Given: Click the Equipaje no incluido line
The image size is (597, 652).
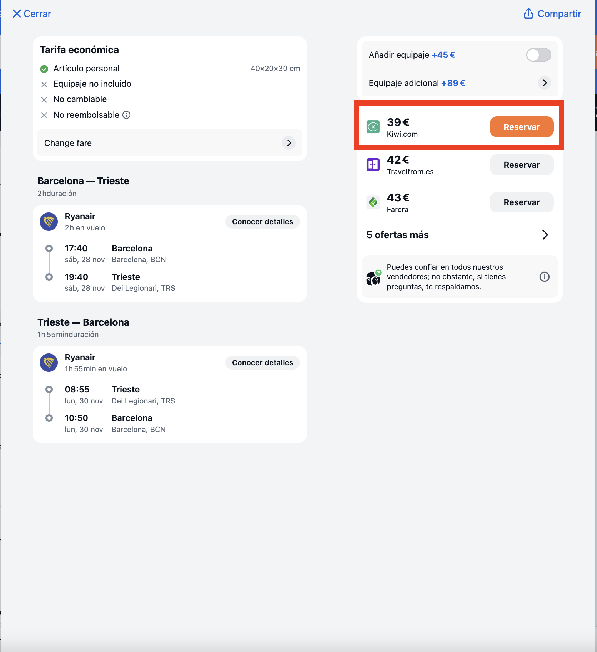Looking at the screenshot, I should coord(92,84).
